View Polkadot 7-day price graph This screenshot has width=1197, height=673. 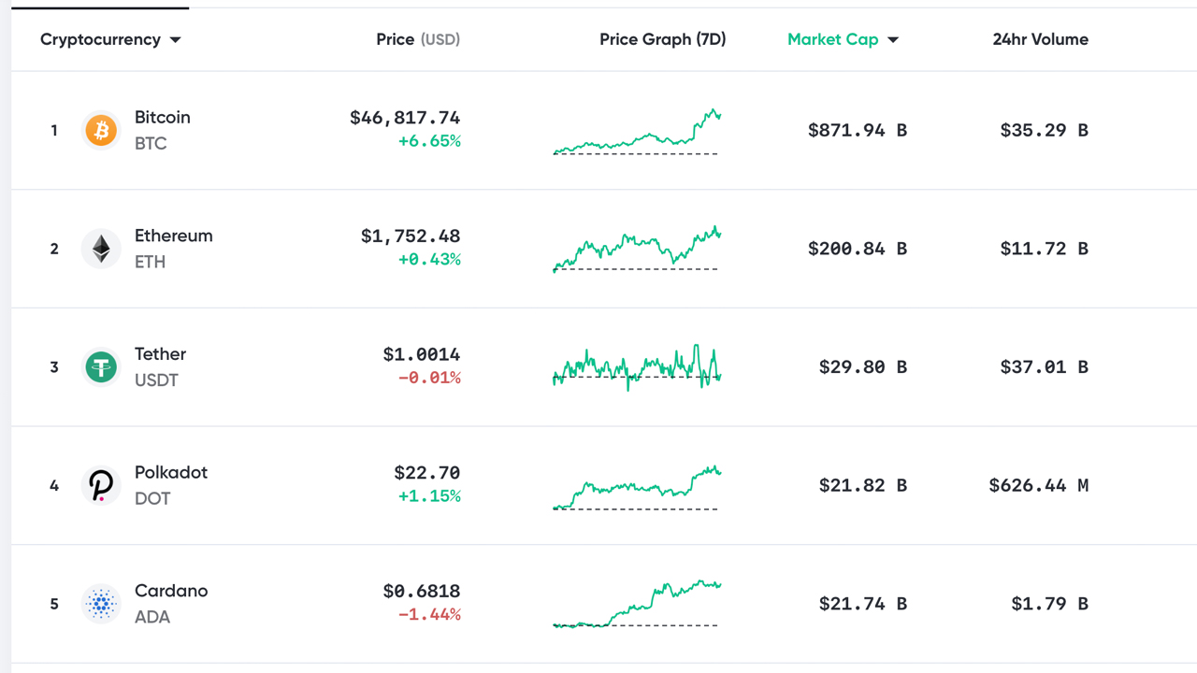point(637,487)
